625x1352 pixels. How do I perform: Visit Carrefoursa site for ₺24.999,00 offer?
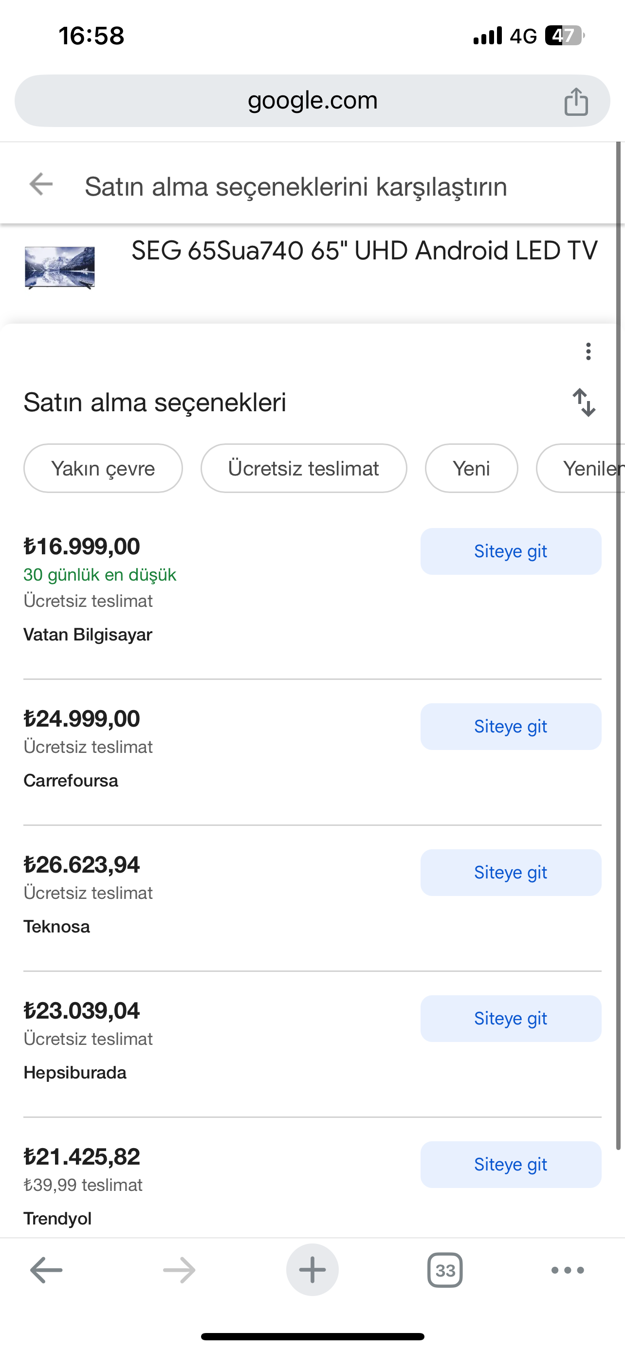[x=511, y=727]
